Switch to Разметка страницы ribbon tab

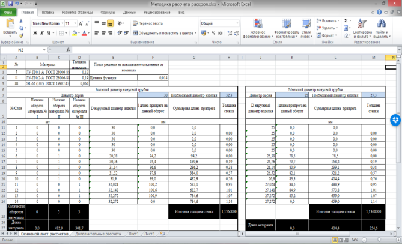(x=78, y=12)
